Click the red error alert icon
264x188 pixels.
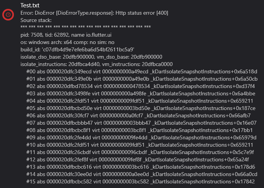point(8,15)
